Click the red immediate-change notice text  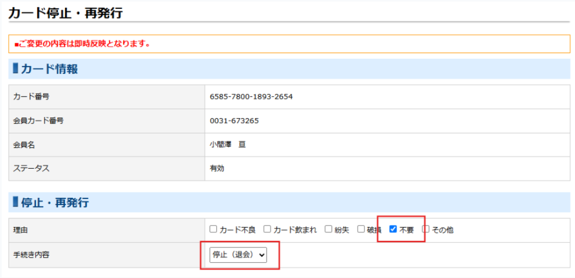82,44
